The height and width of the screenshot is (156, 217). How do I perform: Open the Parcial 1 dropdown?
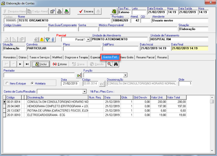[88, 40]
